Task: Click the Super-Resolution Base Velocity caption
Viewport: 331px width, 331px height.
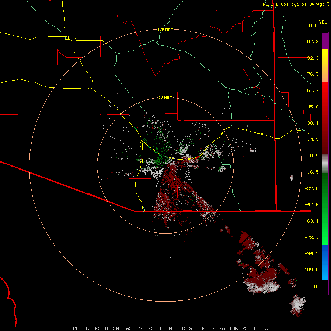Action: point(167,328)
